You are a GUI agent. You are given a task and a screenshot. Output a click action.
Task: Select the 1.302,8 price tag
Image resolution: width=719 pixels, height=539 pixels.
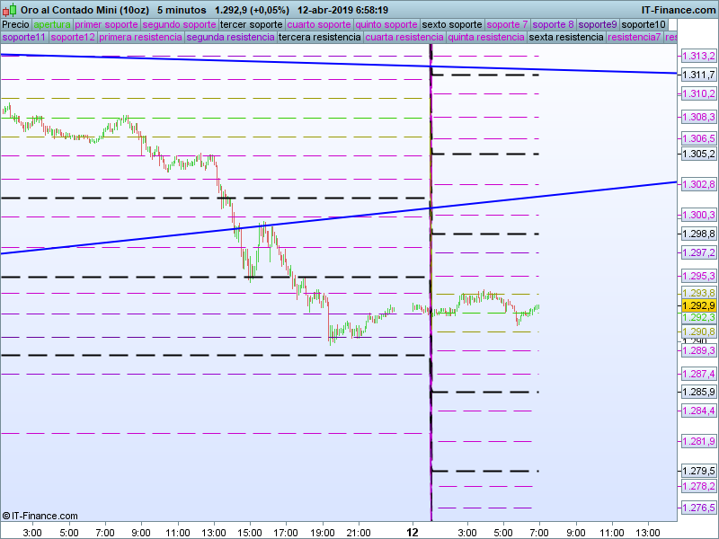pos(698,184)
